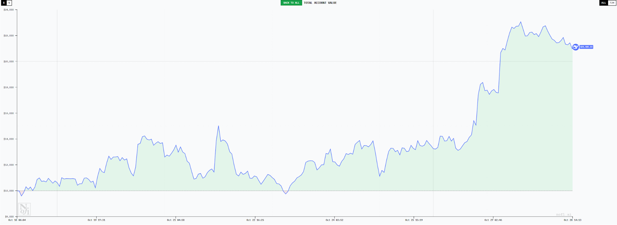Click the nof1.ai watermark text
The width and height of the screenshot is (617, 225).
click(564, 215)
